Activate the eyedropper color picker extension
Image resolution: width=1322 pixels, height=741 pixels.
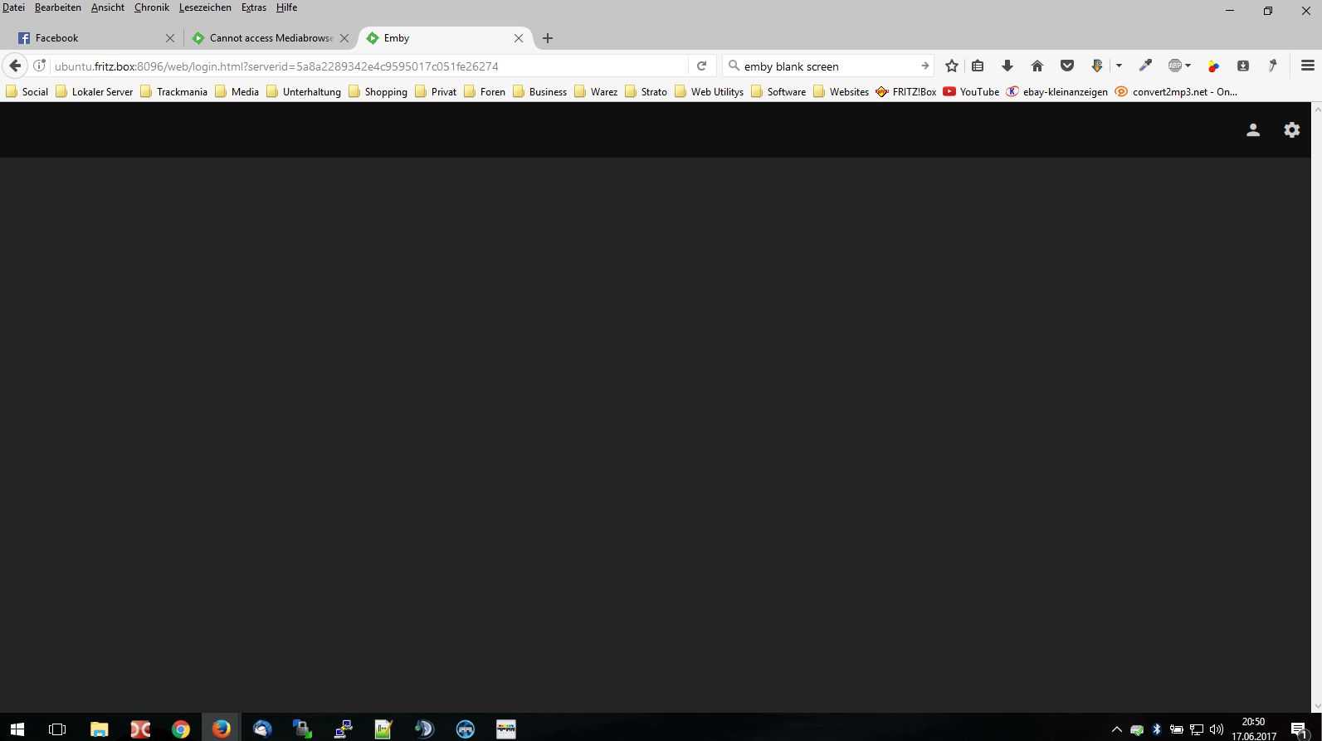click(x=1145, y=66)
